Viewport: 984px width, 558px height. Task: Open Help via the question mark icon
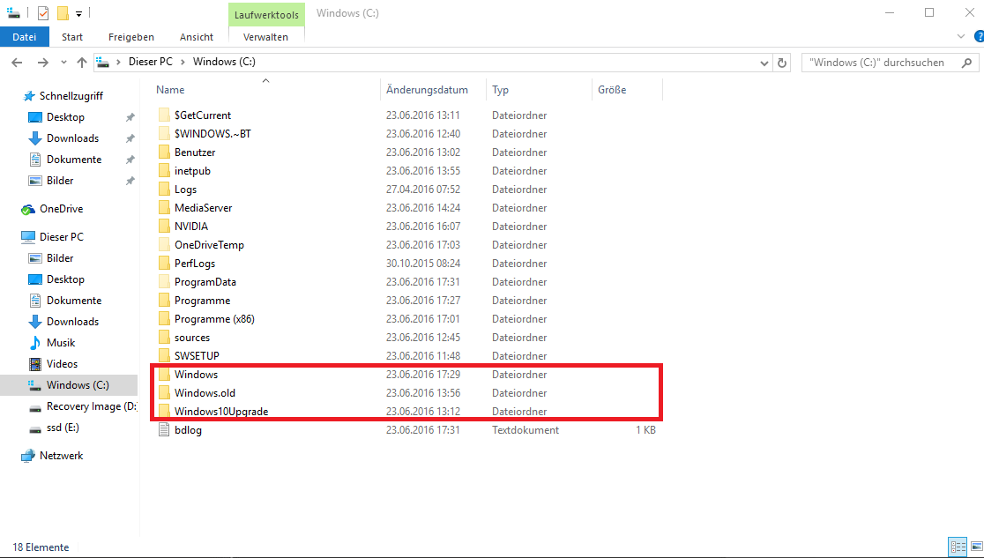[x=979, y=36]
